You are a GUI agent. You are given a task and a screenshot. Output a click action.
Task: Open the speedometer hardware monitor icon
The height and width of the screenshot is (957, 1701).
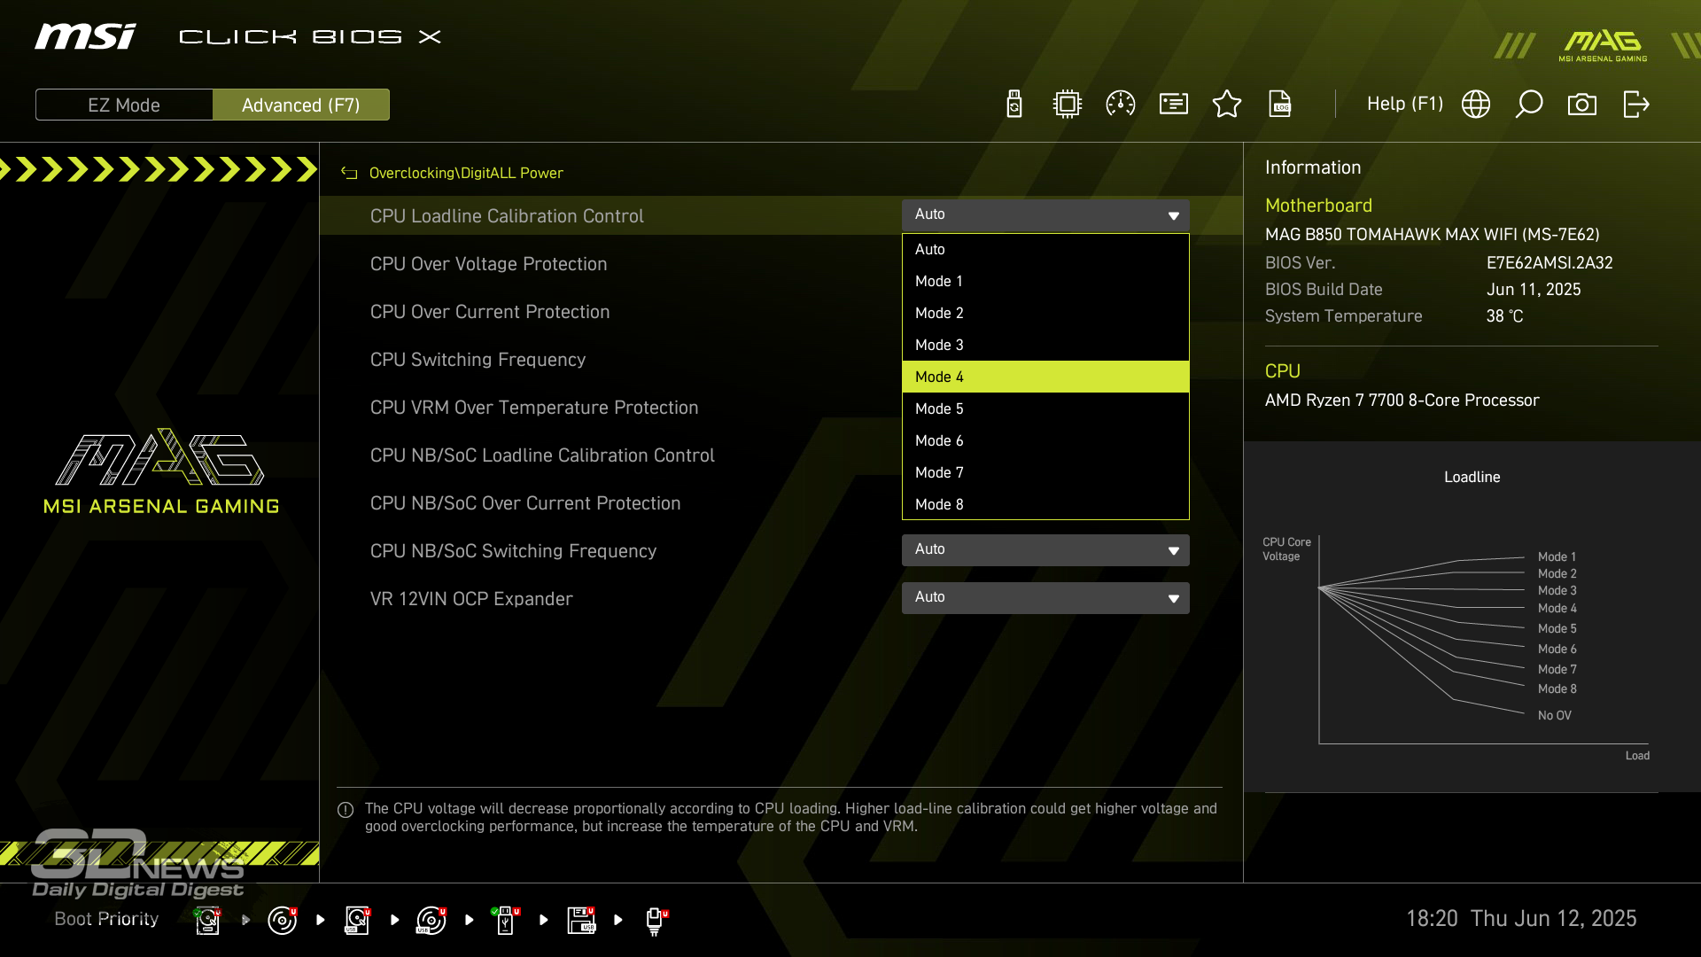[x=1121, y=104]
